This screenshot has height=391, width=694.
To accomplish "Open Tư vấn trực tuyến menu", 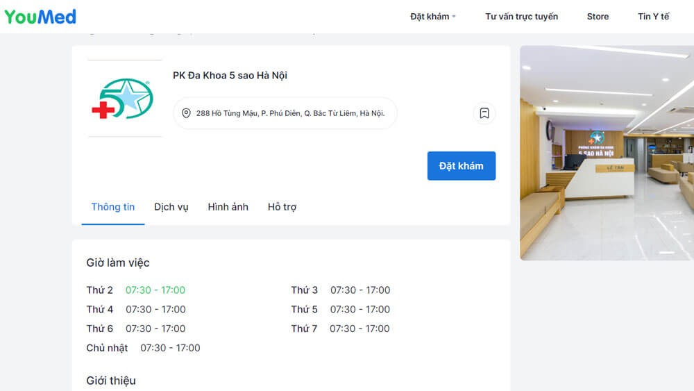I will click(521, 17).
